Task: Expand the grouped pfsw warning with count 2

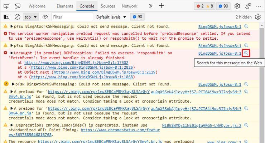Action: (x=13, y=84)
